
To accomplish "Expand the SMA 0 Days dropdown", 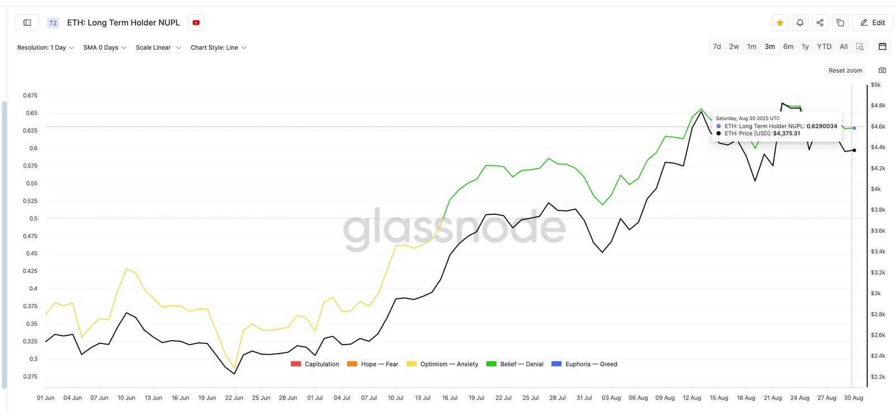I will 104,48.
